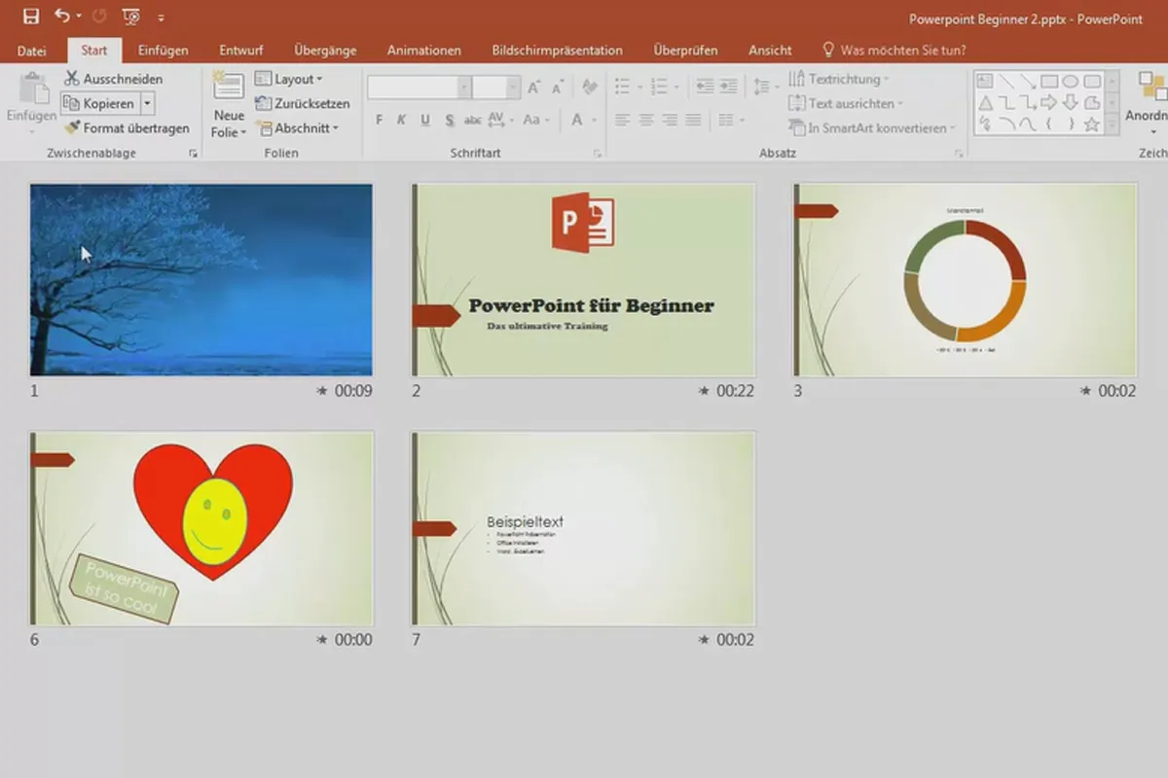This screenshot has width=1168, height=778.
Task: Click the increase list level icon
Action: coord(728,88)
